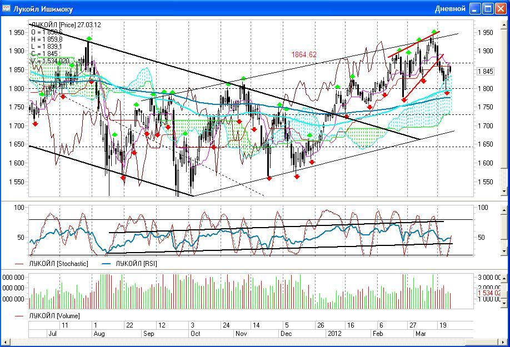Viewport: 510px width, 347px height.
Task: Click volume pane scroll-up arrow
Action: click(504, 278)
